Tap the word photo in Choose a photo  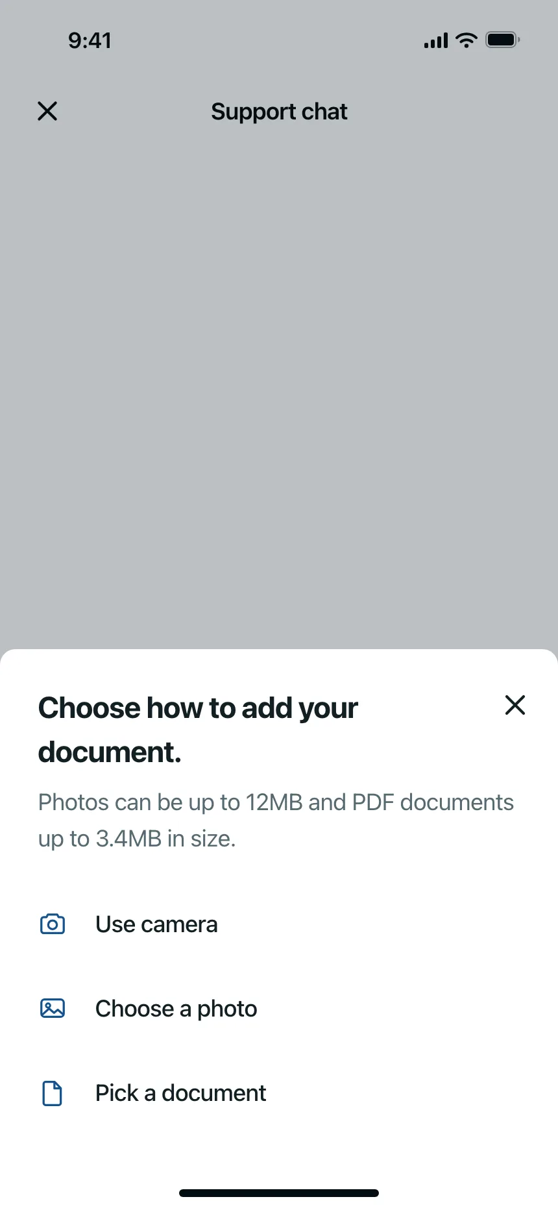click(x=227, y=1009)
